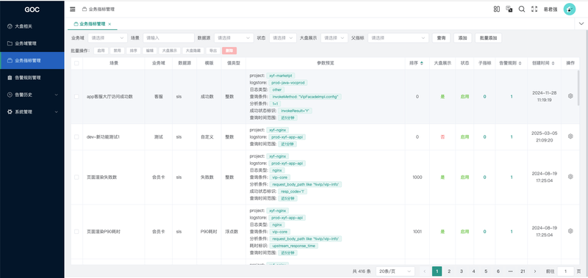
Task: Expand the 系统管理 sidebar submenu
Action: [57, 112]
